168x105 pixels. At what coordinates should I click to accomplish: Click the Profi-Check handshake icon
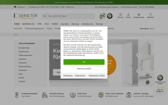pyautogui.click(x=73, y=95)
